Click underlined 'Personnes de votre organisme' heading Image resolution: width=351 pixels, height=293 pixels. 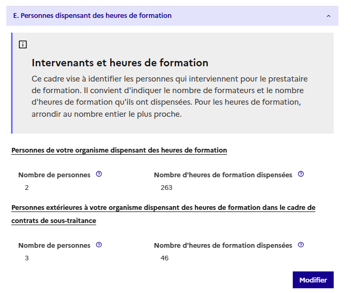pos(119,150)
